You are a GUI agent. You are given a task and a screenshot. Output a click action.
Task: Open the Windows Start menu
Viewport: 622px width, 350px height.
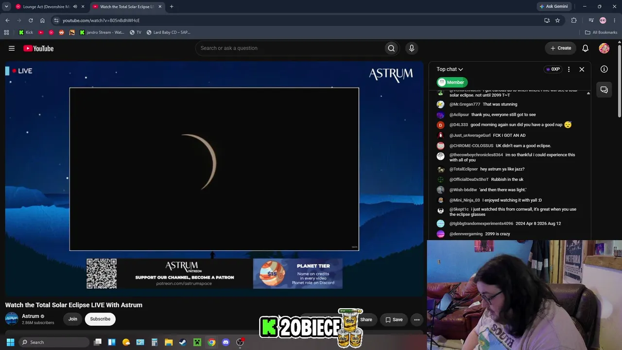[x=10, y=342]
